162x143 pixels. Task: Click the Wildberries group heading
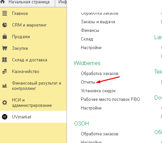tap(87, 63)
